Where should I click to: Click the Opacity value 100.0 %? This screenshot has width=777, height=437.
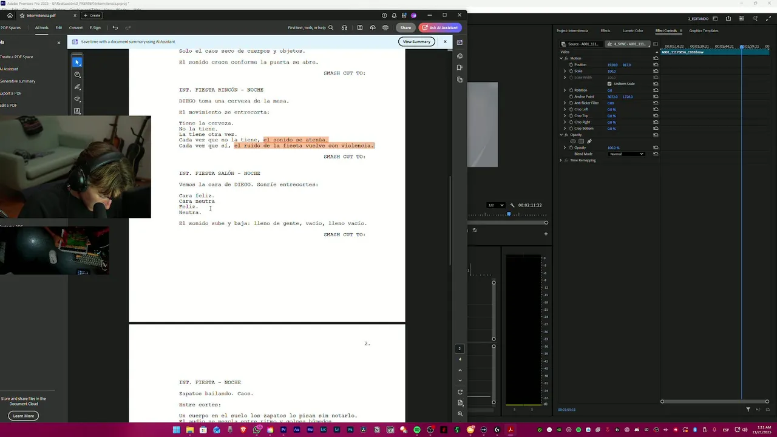click(x=614, y=147)
